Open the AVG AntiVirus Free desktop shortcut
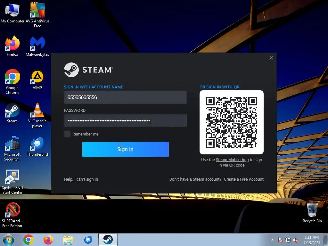328x246 pixels. [37, 15]
